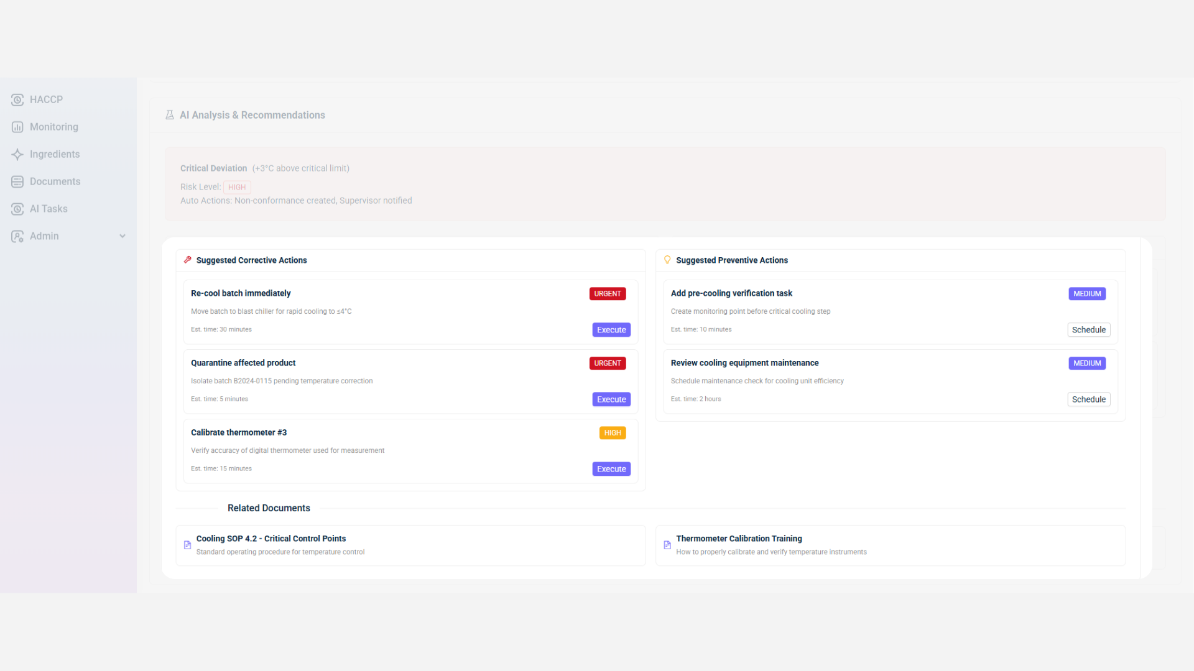The image size is (1194, 671).
Task: Open Cooling SOP 4.2 document card
Action: point(410,545)
